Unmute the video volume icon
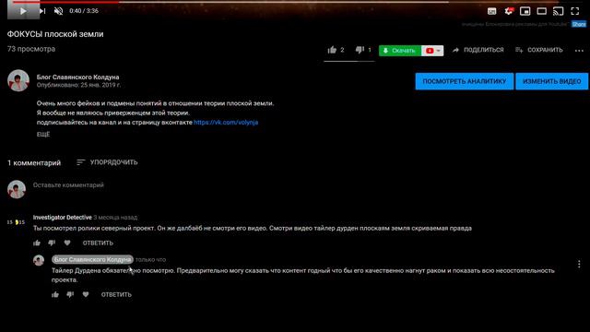 pyautogui.click(x=58, y=11)
